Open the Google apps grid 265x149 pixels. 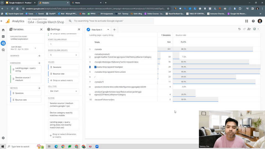[247, 21]
